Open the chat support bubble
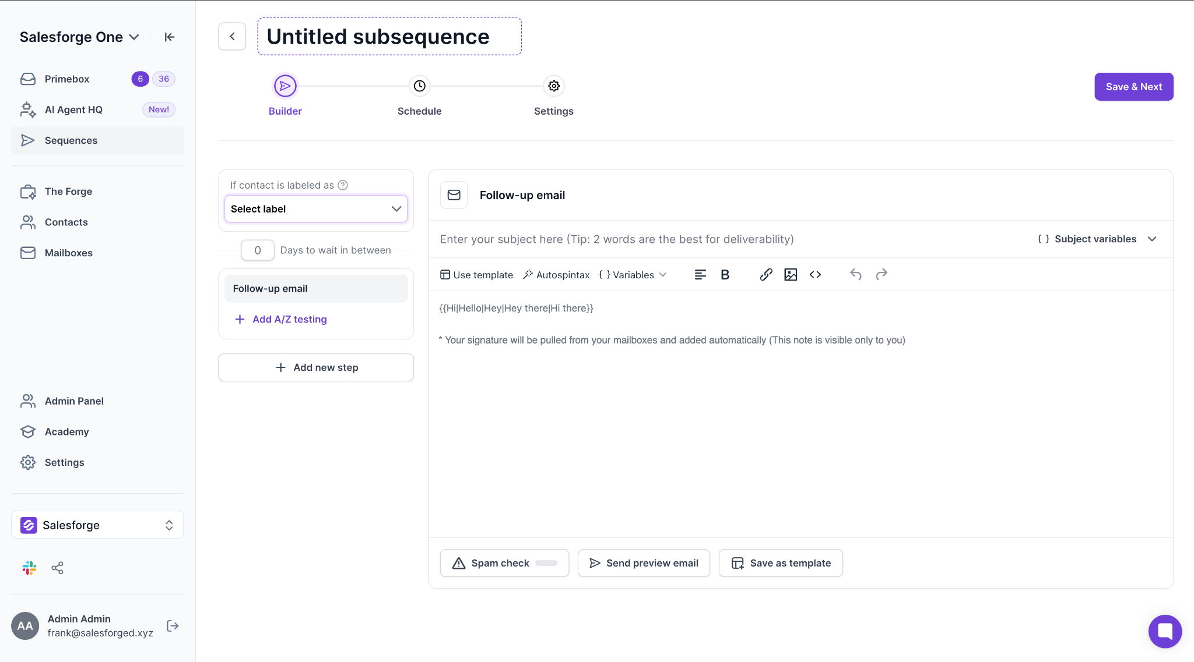The height and width of the screenshot is (662, 1194). (1165, 631)
